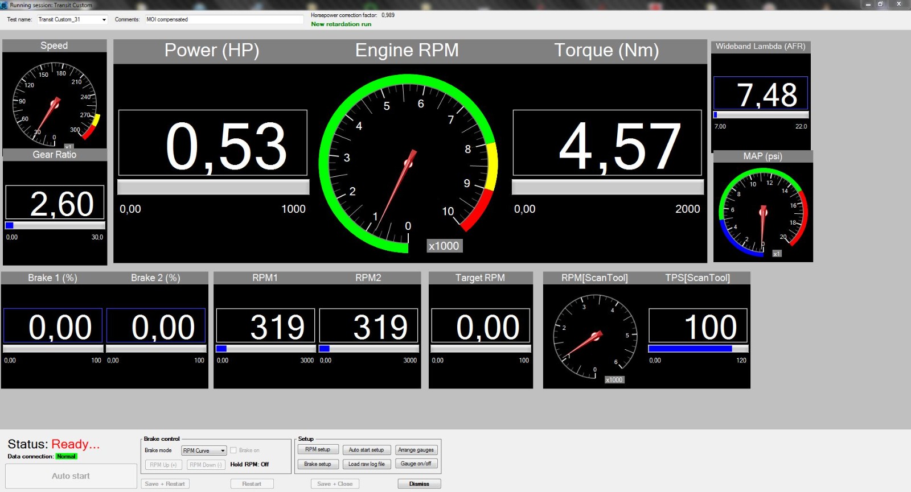Dismiss the current session
911x492 pixels.
(x=419, y=484)
